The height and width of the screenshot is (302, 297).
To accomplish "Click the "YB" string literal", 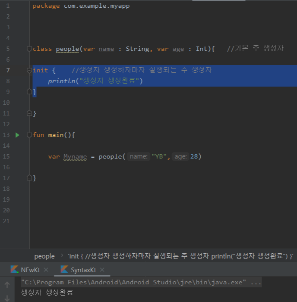I will pyautogui.click(x=159, y=156).
